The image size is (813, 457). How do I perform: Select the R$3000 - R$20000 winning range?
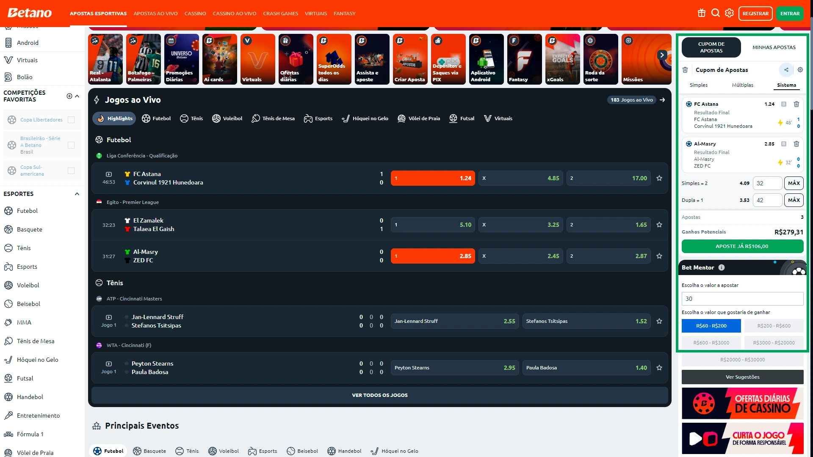pos(774,343)
